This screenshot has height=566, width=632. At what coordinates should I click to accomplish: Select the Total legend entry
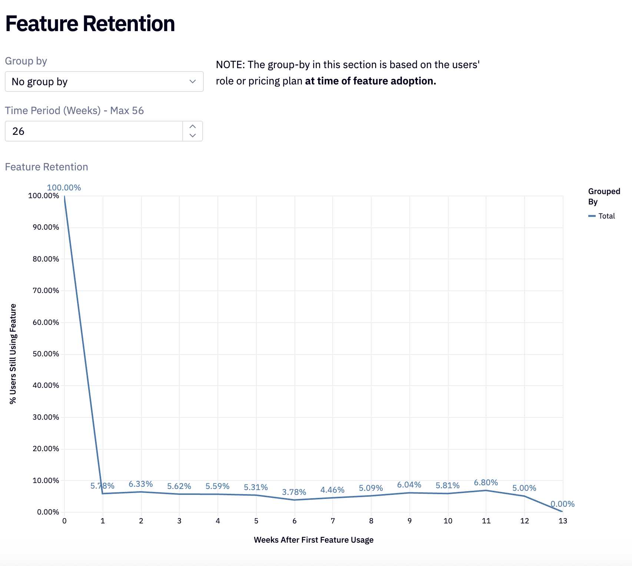(607, 216)
